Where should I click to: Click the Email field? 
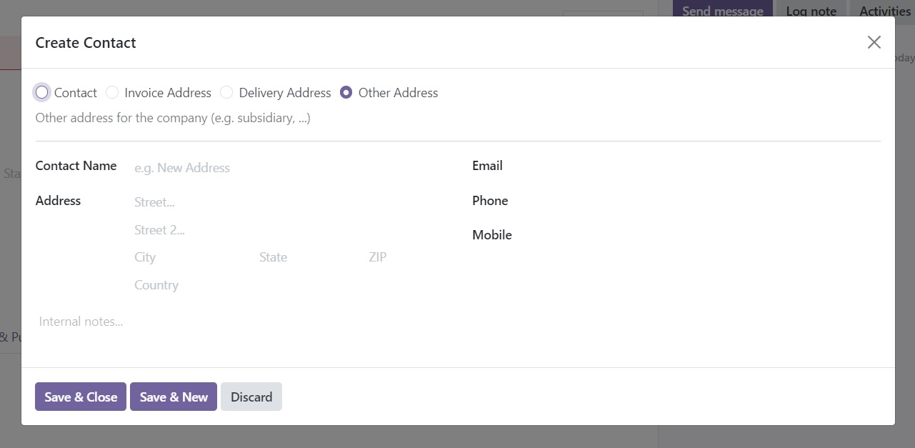click(x=726, y=166)
